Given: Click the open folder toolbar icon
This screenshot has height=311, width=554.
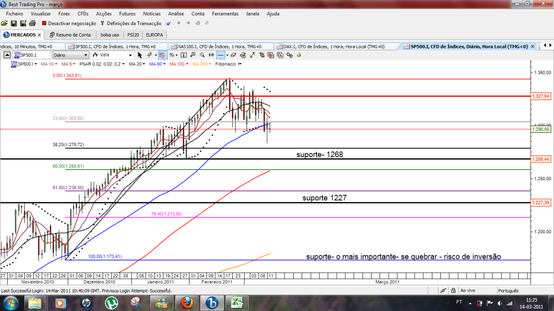Looking at the screenshot, I should point(4,23).
